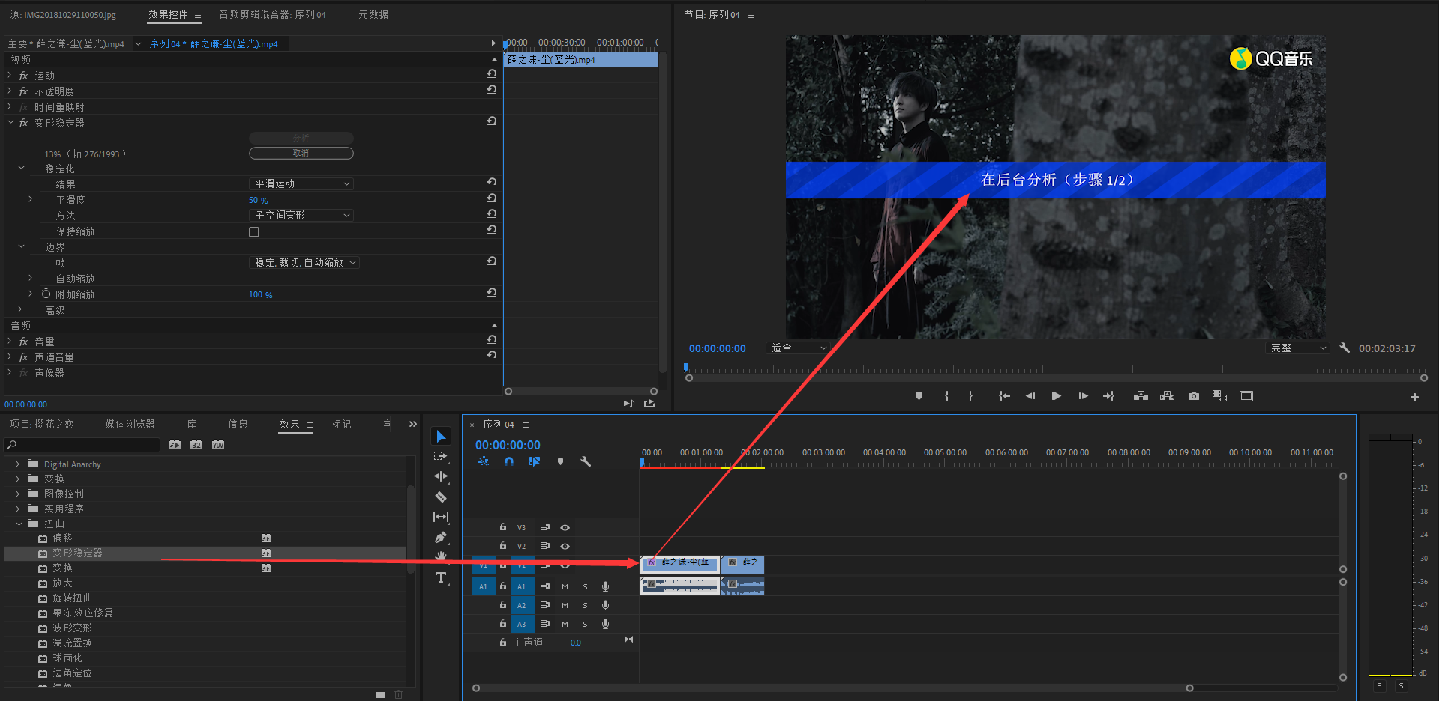The width and height of the screenshot is (1439, 701).
Task: Select the Type (T) tool
Action: point(441,577)
